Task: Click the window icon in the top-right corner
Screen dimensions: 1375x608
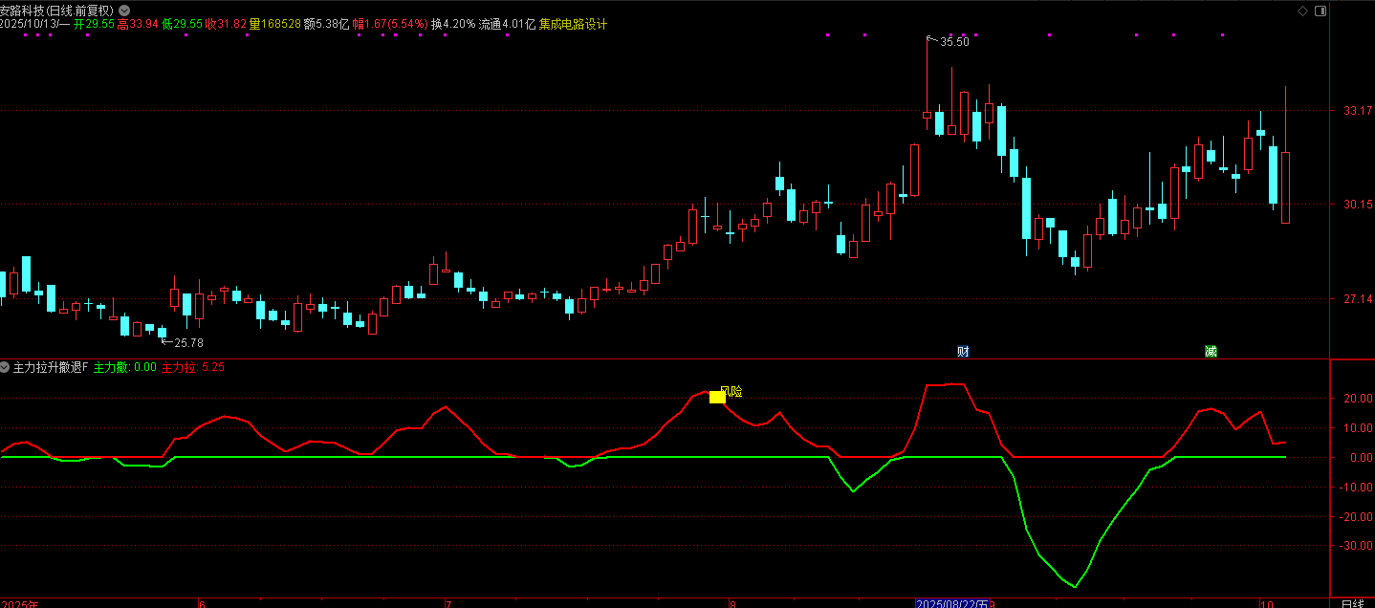Action: pos(1320,11)
